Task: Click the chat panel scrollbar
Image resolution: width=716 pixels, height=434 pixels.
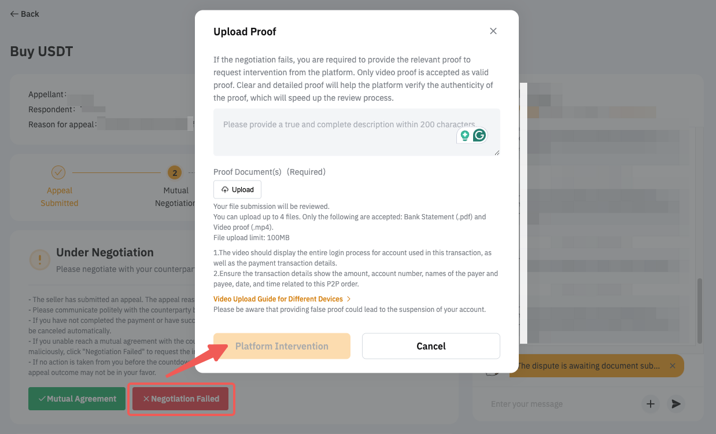Action: [x=699, y=310]
